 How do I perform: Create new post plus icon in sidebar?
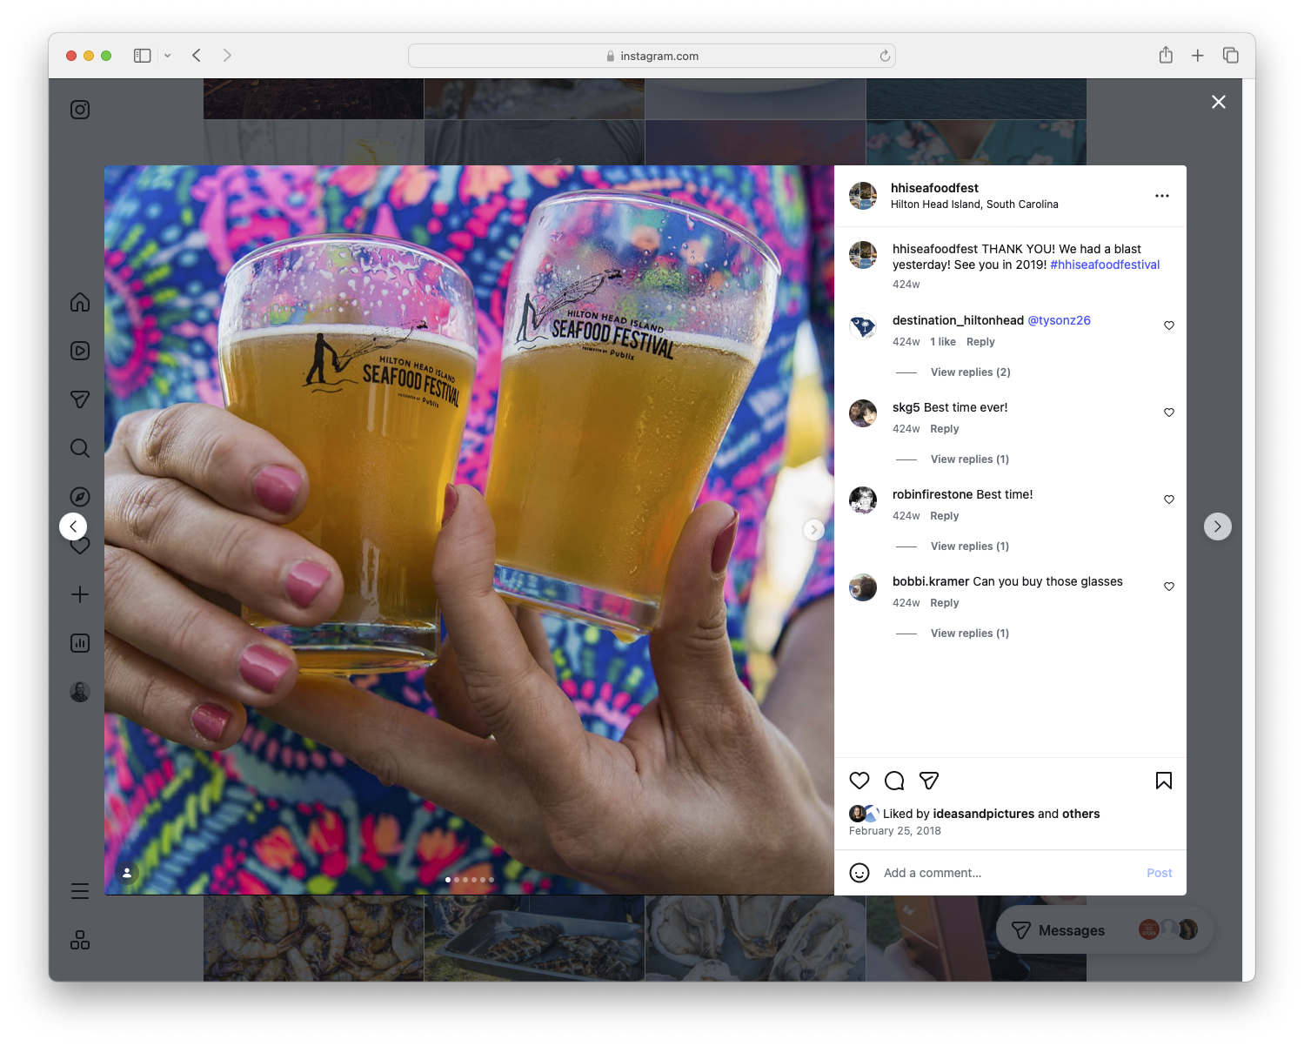(x=80, y=594)
